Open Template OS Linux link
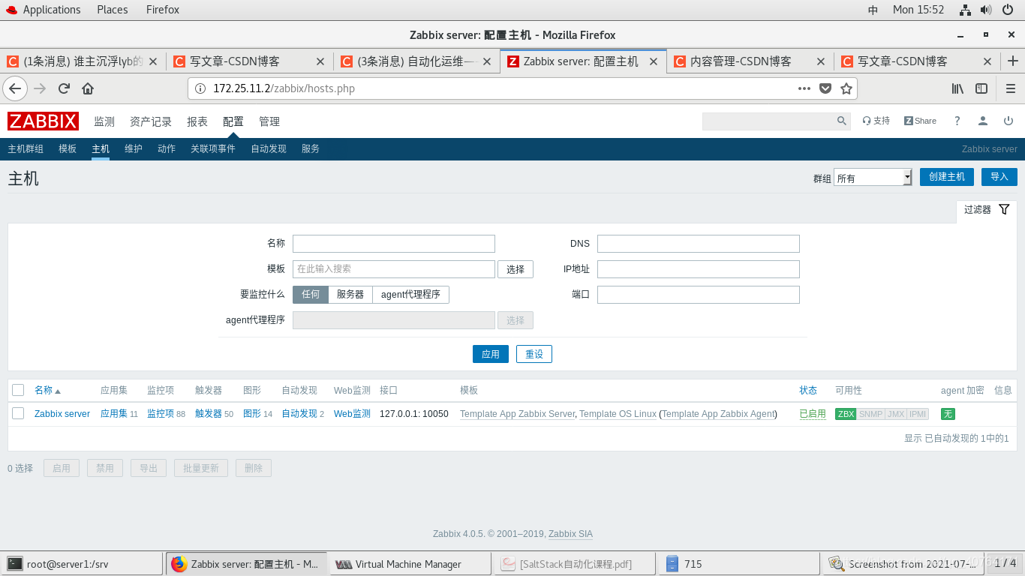Screen dimensions: 1025x576 [618, 414]
